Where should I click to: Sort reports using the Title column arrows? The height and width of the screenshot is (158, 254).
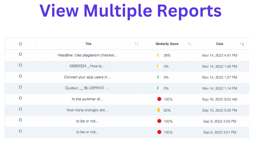click(137, 44)
